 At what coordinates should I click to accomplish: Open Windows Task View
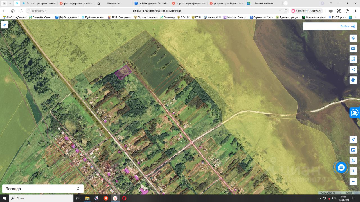click(x=78, y=198)
